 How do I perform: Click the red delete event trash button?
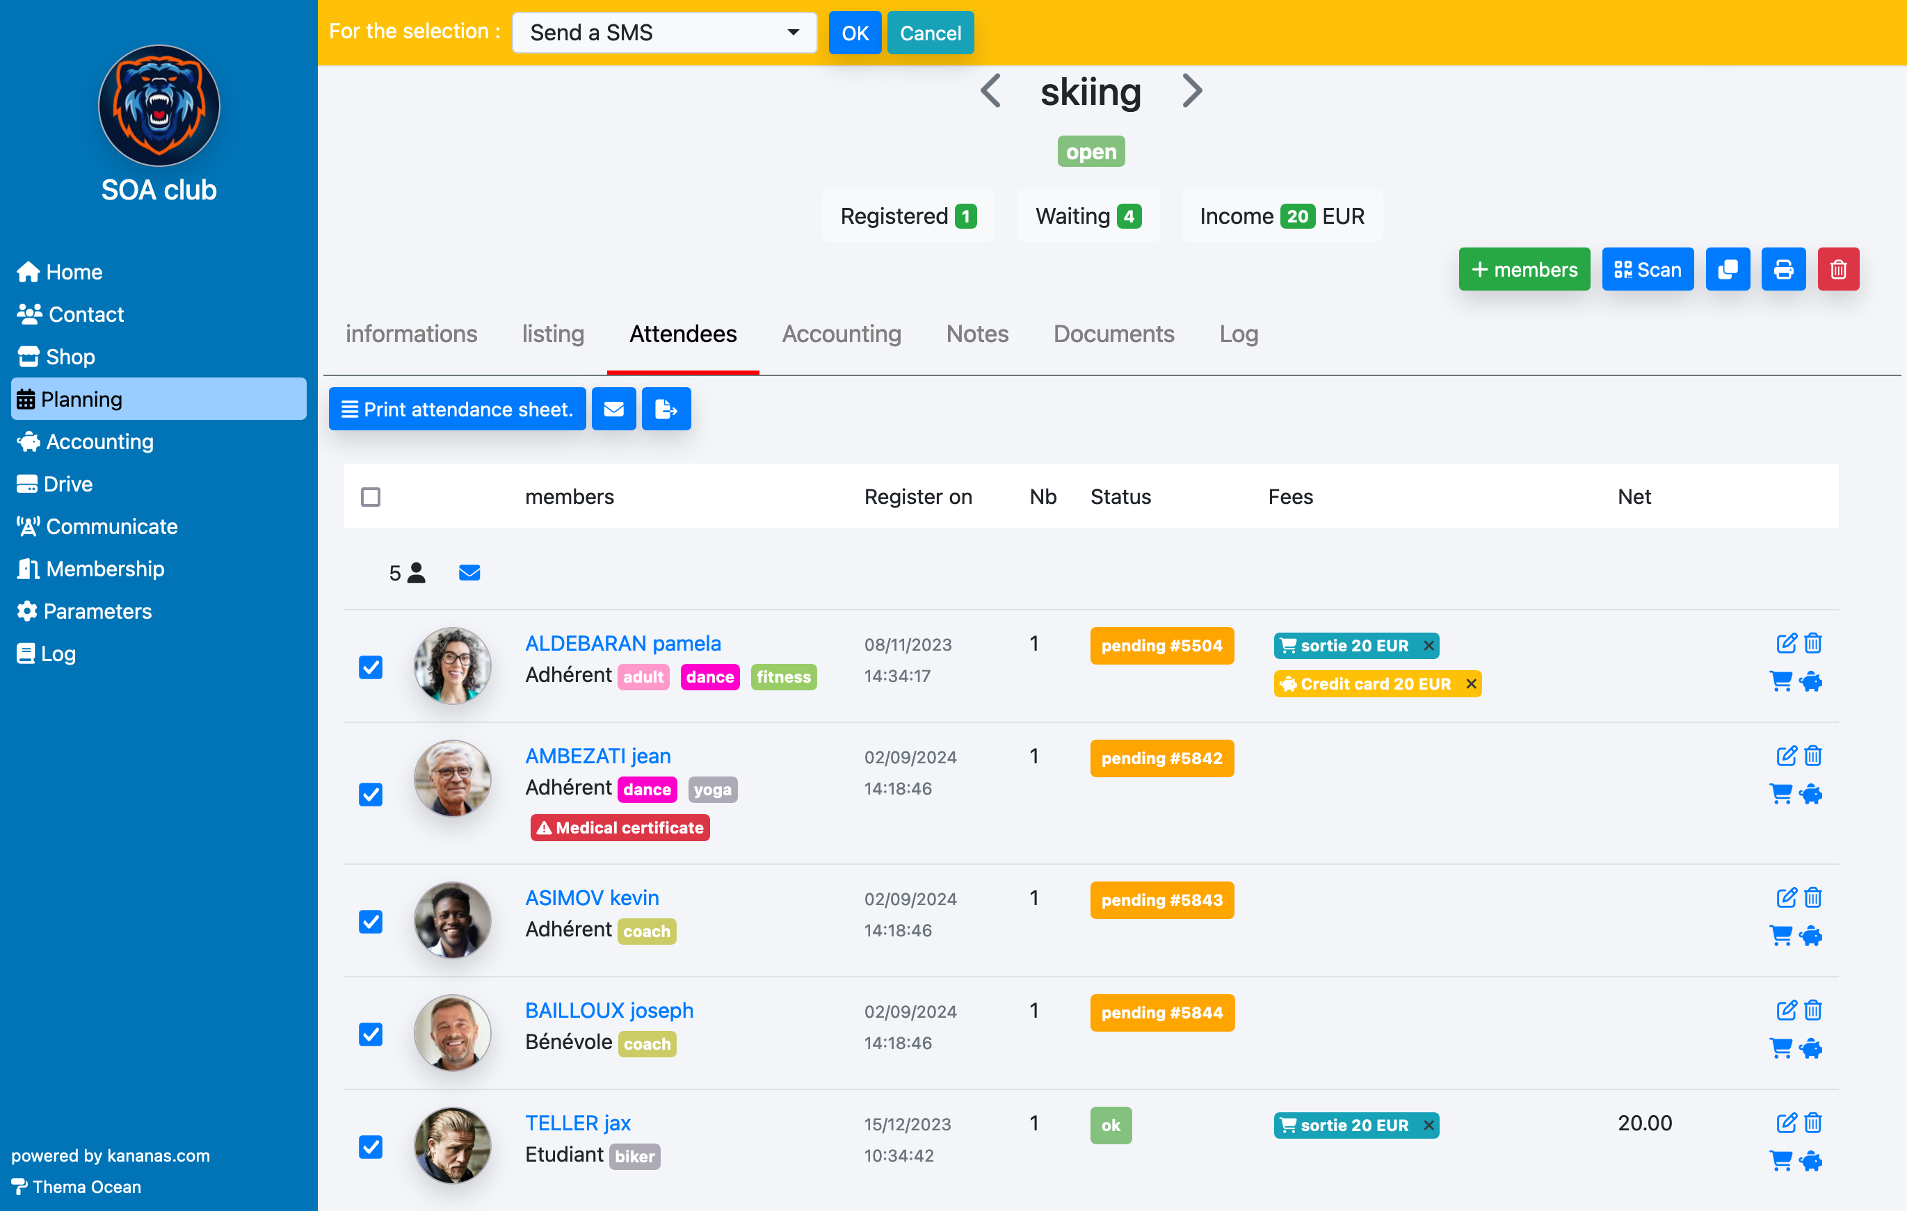pos(1838,270)
